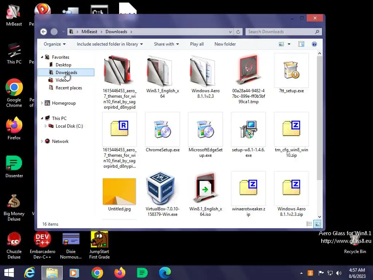This screenshot has width=373, height=280.
Task: Change view layout icon in toolbar
Action: pyautogui.click(x=281, y=44)
